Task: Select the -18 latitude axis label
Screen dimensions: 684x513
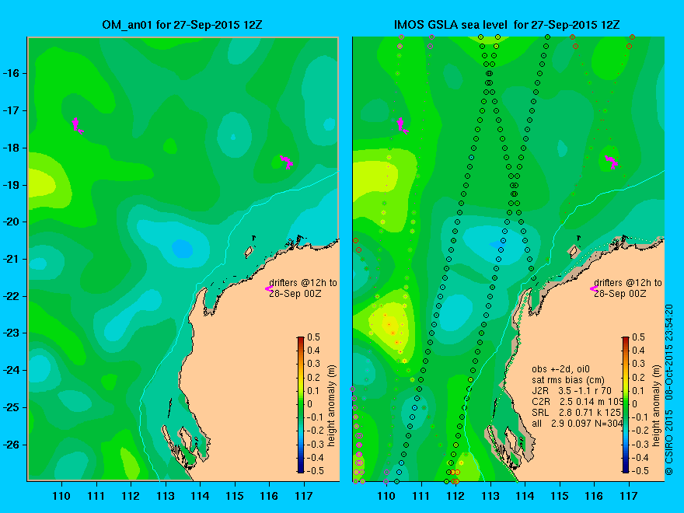Action: (12, 148)
